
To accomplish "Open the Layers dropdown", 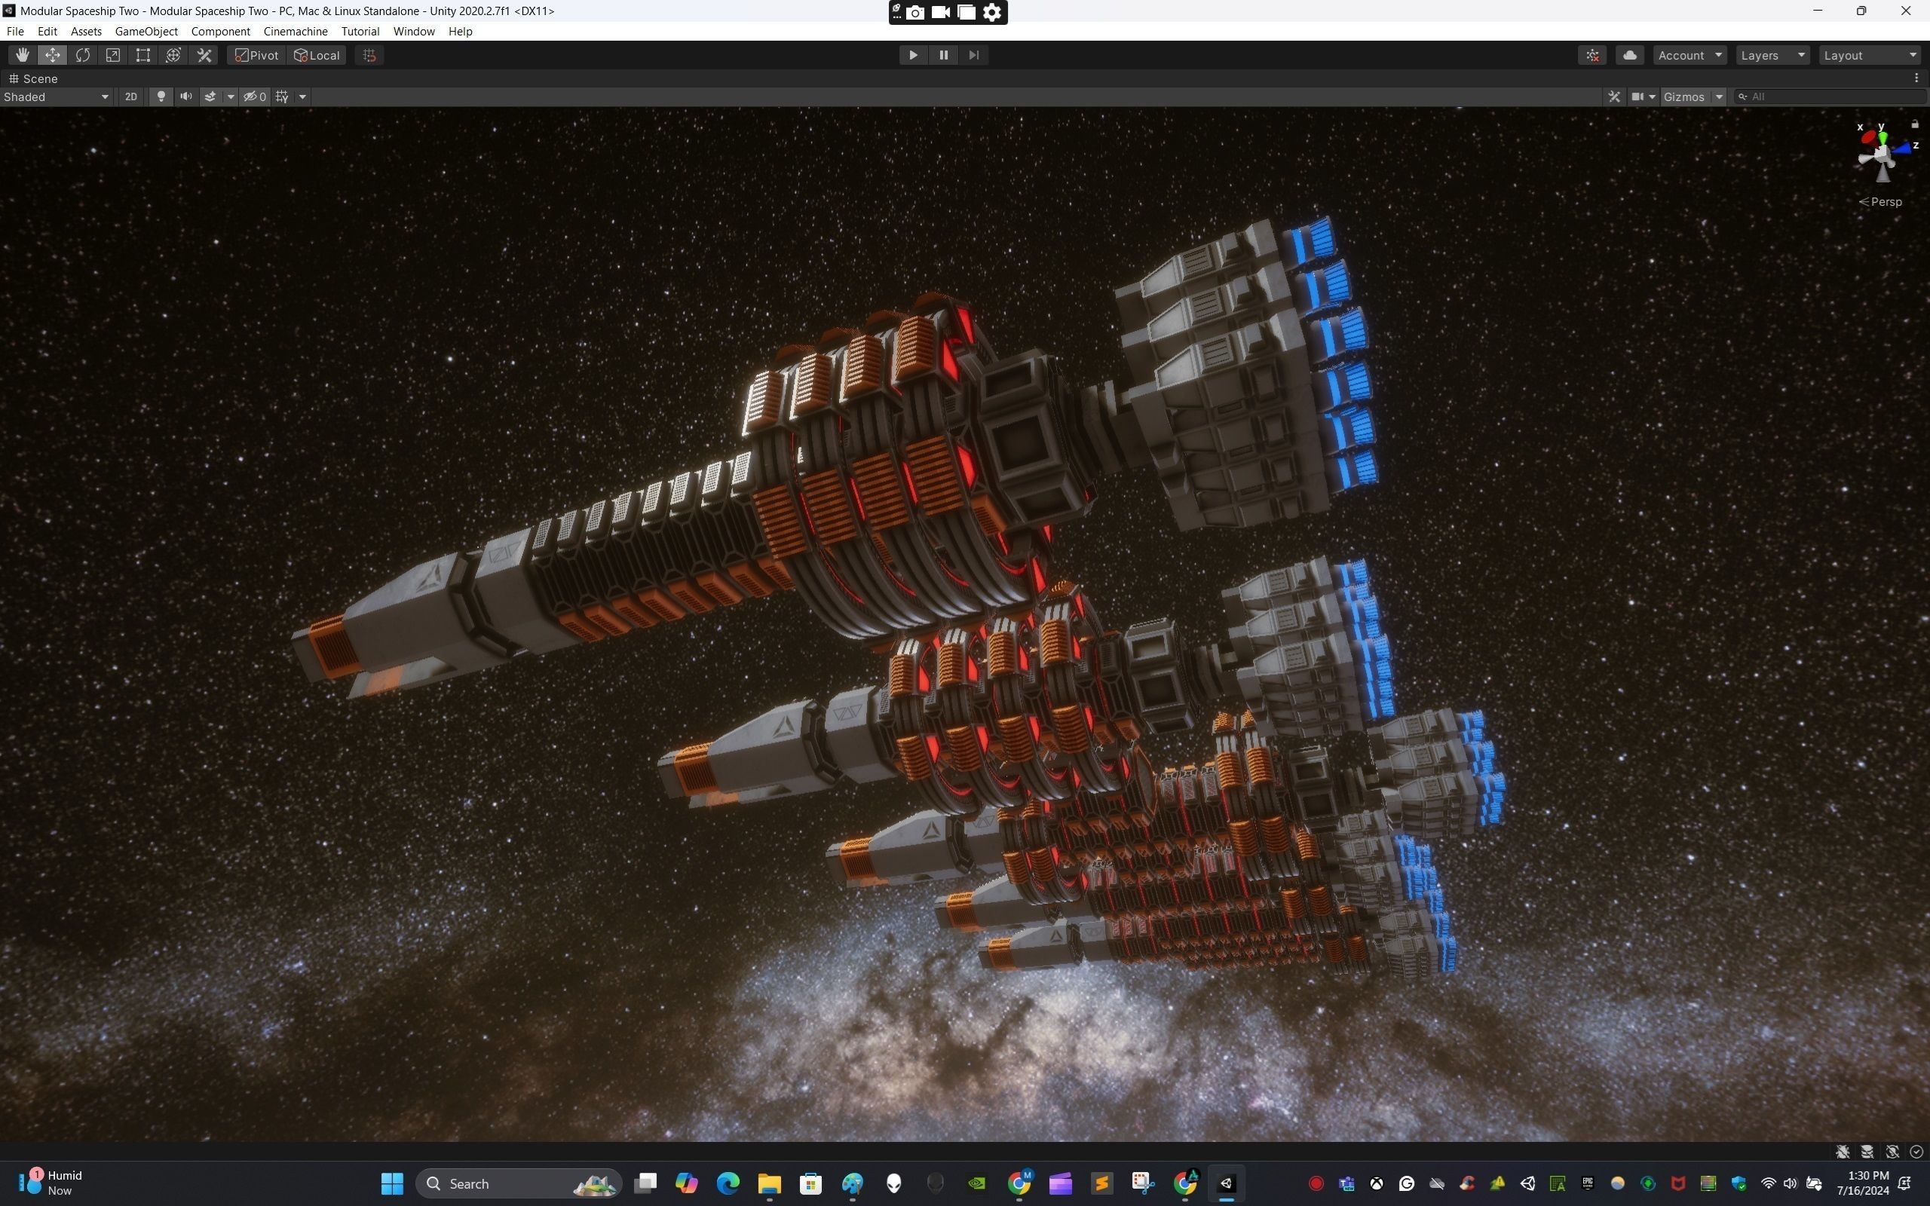I will coord(1772,55).
